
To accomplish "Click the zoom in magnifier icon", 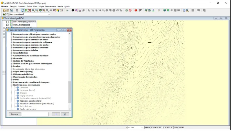I will (33, 10).
